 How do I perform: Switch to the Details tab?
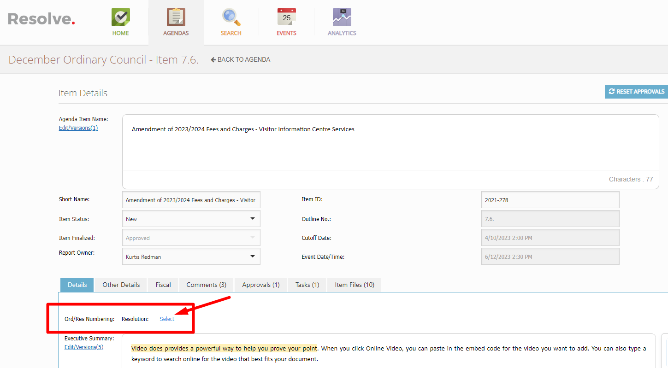click(77, 285)
